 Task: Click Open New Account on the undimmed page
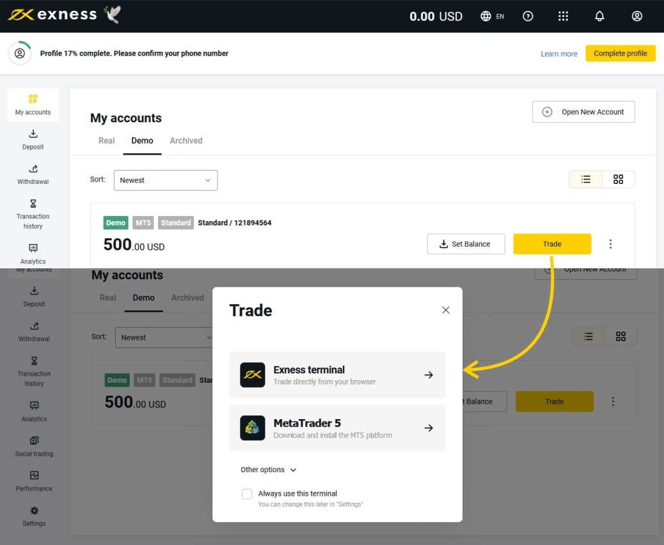[583, 112]
